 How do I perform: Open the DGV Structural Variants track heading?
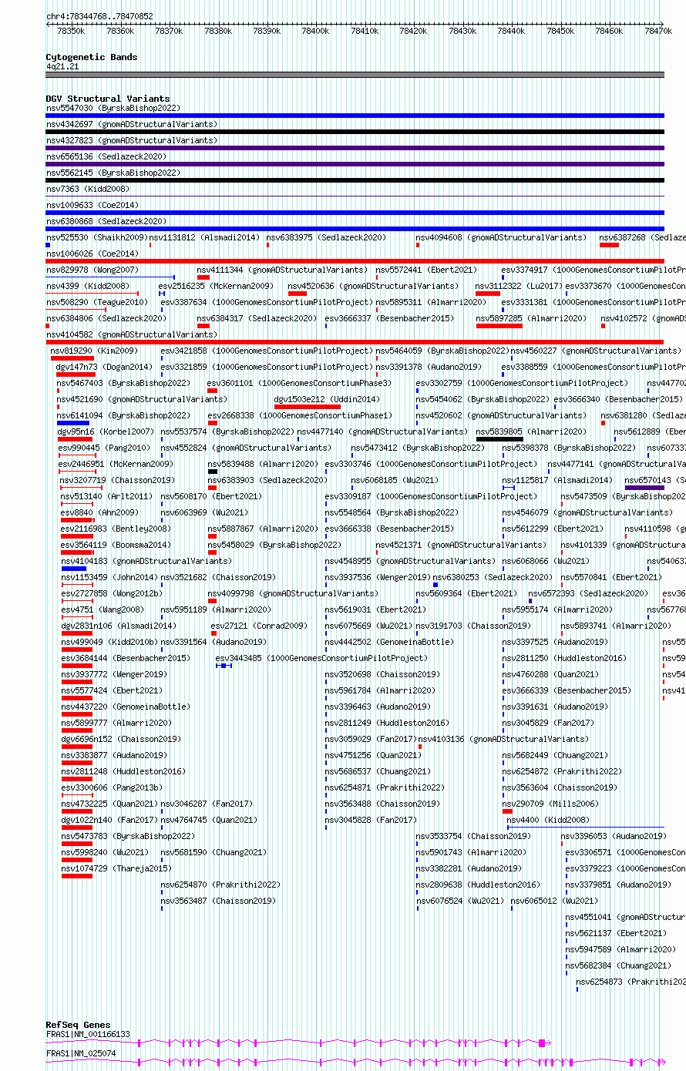coord(108,99)
